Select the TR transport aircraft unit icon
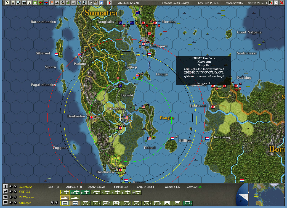The image size is (287, 208). [137, 193]
